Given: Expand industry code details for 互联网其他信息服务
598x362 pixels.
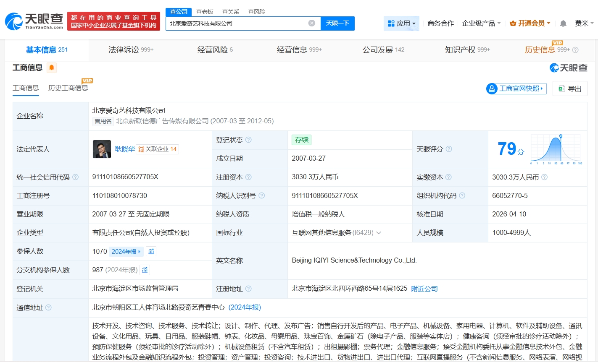Looking at the screenshot, I should pyautogui.click(x=379, y=233).
